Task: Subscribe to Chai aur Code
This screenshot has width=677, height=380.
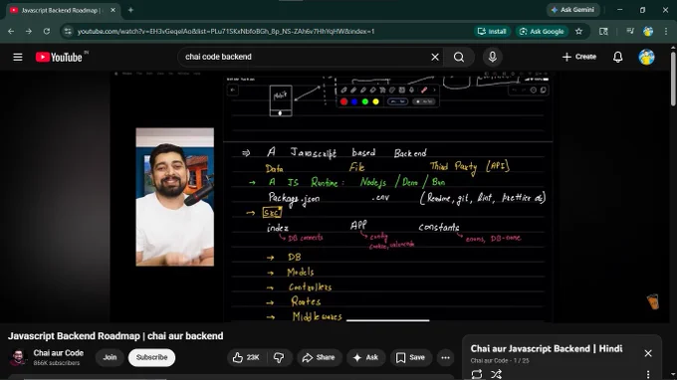Action: pyautogui.click(x=151, y=357)
